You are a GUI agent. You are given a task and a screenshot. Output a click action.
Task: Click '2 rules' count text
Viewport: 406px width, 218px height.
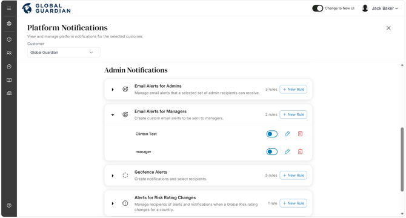(x=271, y=114)
